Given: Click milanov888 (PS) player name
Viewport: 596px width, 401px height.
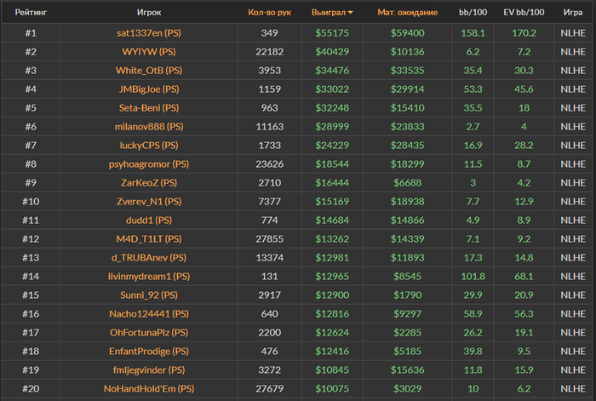Looking at the screenshot, I should [149, 127].
